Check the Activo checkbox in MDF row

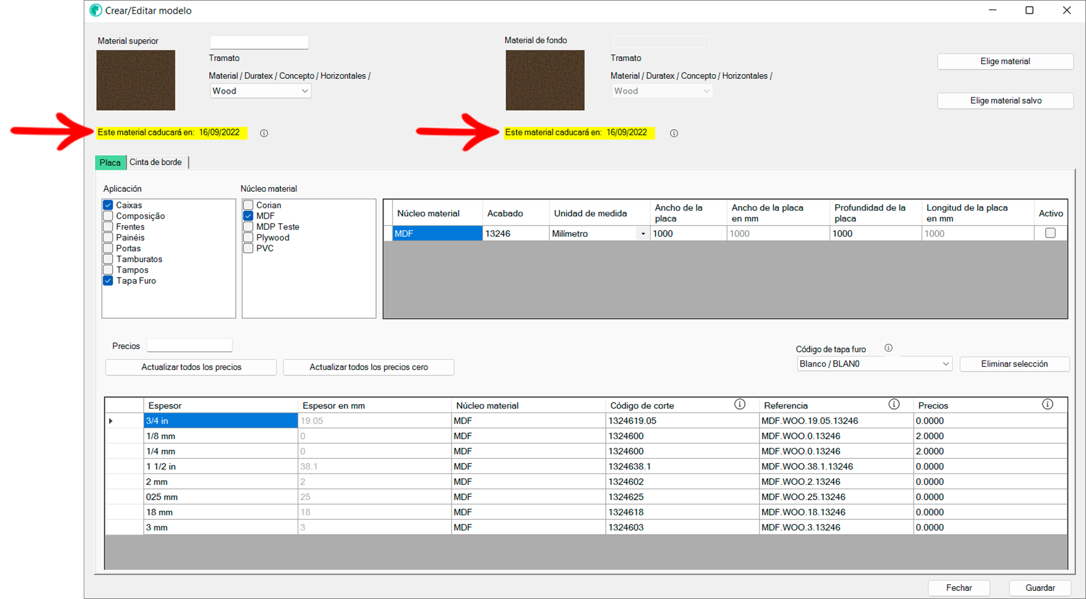click(1050, 233)
